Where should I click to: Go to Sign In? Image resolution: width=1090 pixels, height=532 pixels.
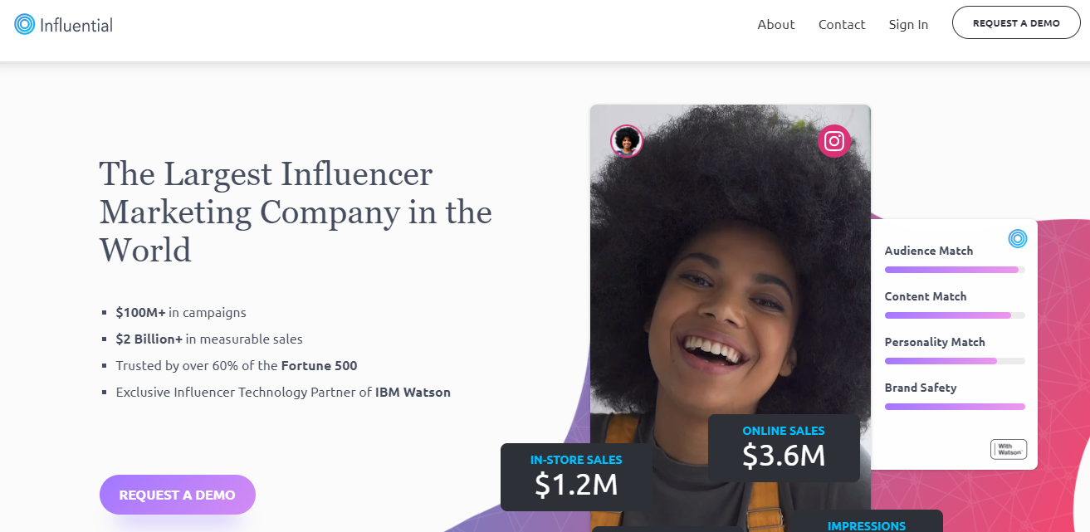(908, 24)
